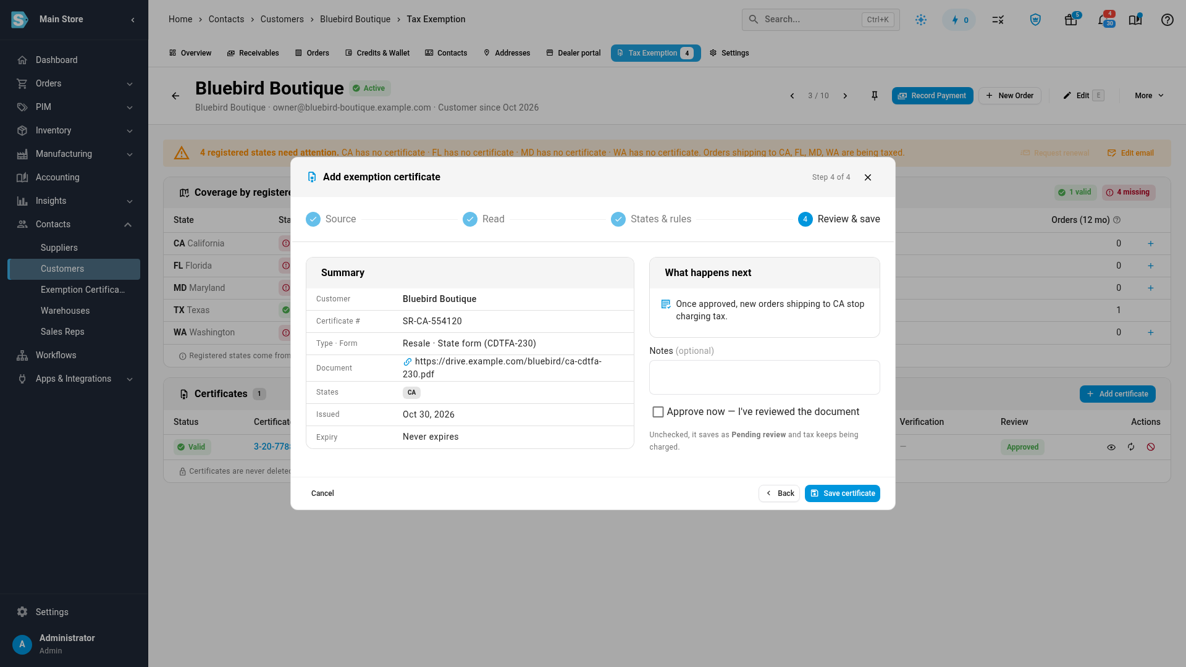The width and height of the screenshot is (1186, 667).
Task: Switch to the Receivables tab
Action: click(253, 53)
